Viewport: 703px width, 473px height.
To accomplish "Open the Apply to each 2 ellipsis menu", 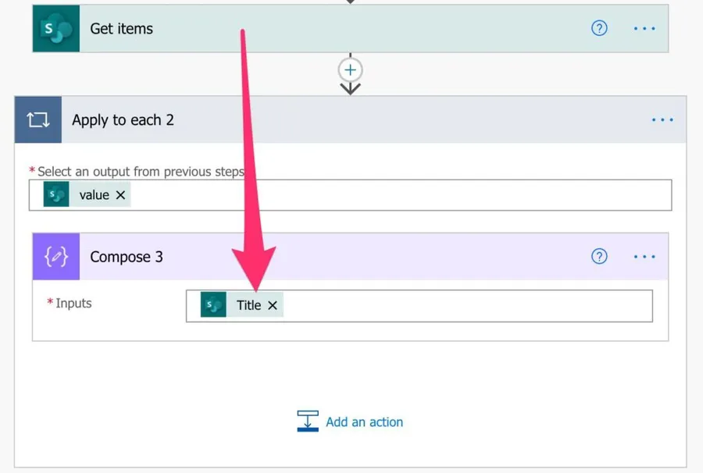I will click(x=662, y=120).
